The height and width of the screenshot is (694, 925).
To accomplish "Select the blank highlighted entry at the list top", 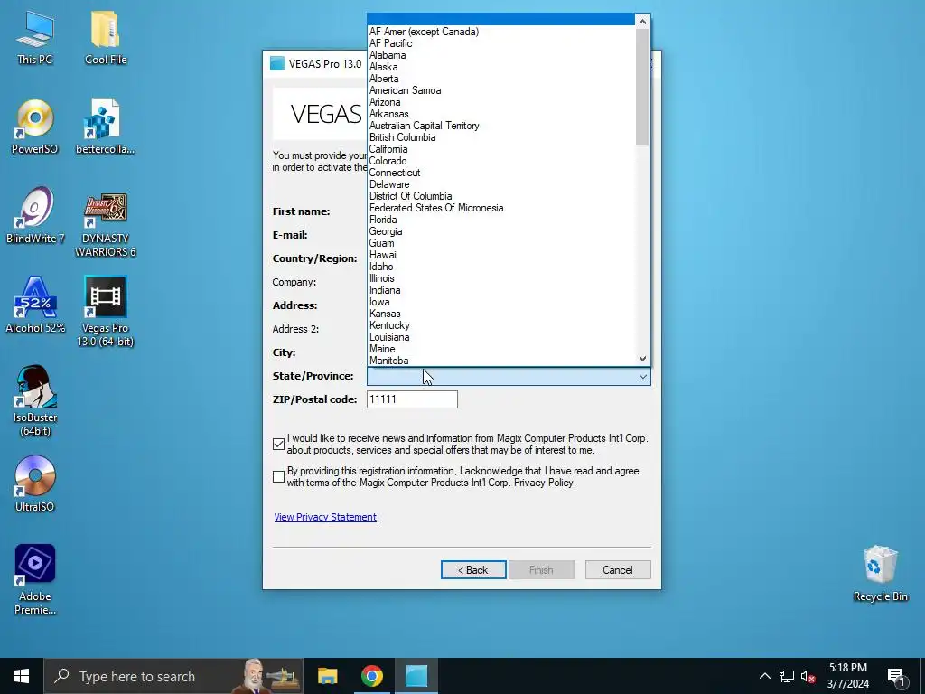I will coord(500,20).
